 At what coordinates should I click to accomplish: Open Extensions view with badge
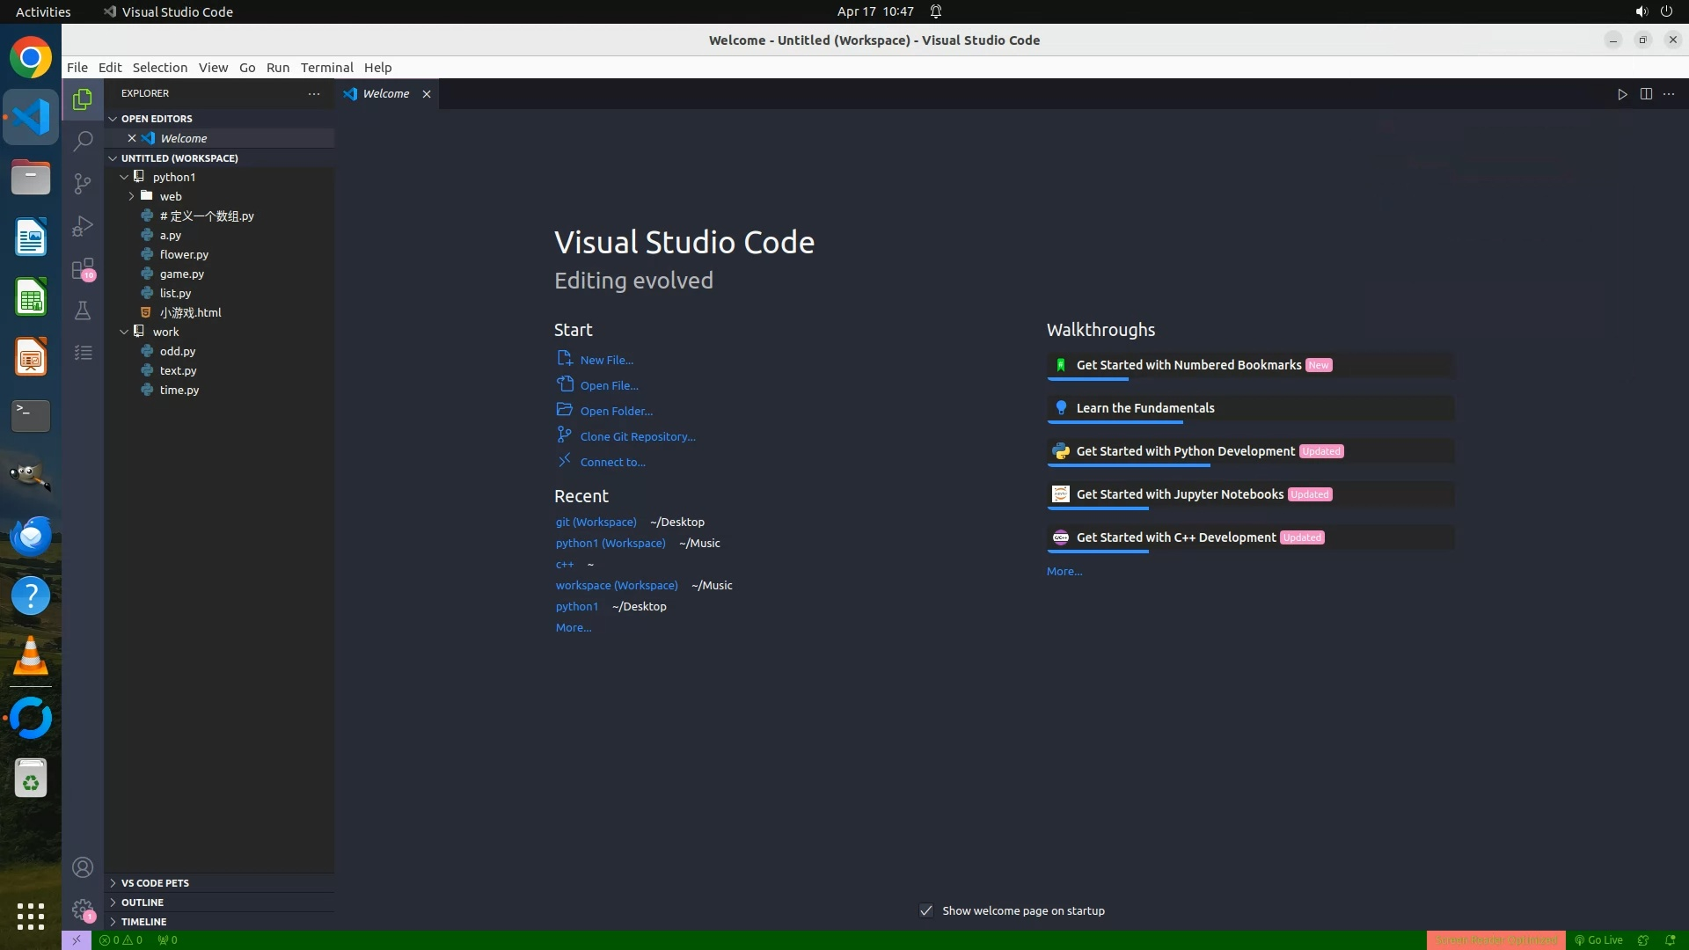tap(83, 268)
